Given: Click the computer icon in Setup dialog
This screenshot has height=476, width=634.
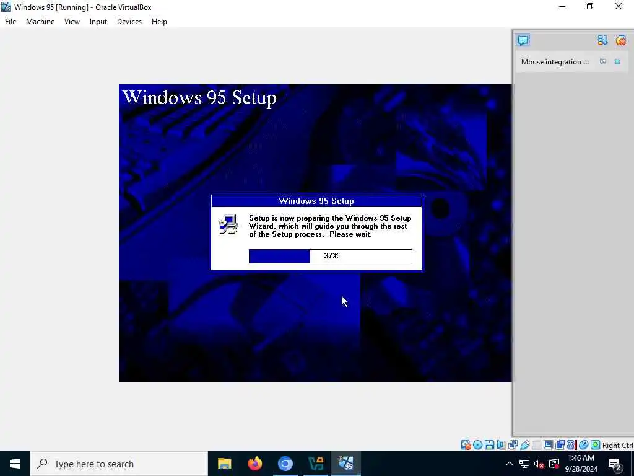Looking at the screenshot, I should click(228, 224).
